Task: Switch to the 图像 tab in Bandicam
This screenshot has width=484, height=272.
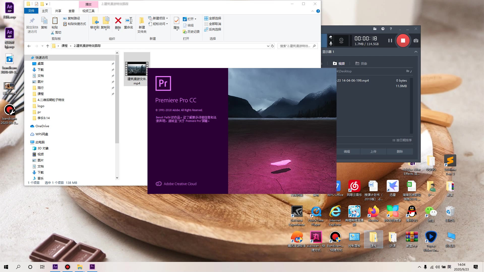Action: click(x=361, y=63)
